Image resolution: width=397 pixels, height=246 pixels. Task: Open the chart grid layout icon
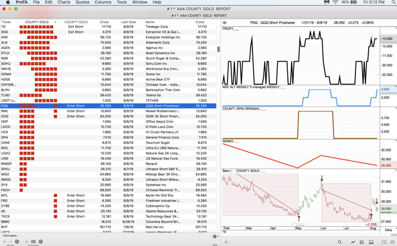(x=362, y=242)
